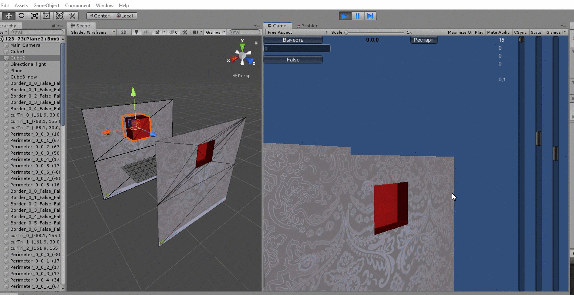Open the Scene view Gizmos dropdown
574x295 pixels.
[215, 33]
